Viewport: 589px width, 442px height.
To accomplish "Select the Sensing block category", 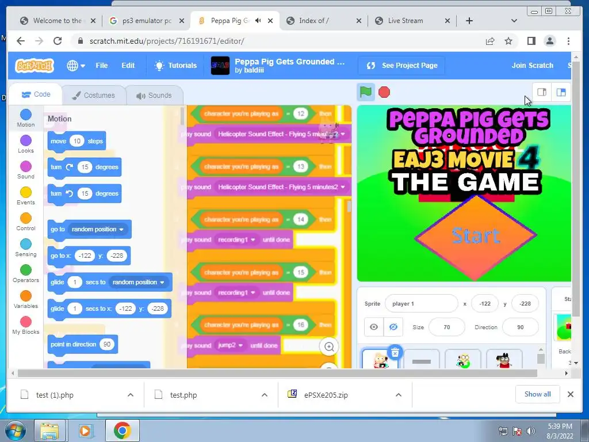I will [x=25, y=247].
